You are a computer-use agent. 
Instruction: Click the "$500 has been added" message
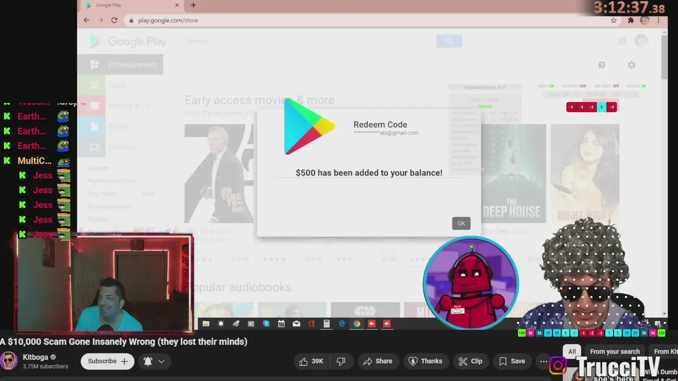pyautogui.click(x=369, y=173)
